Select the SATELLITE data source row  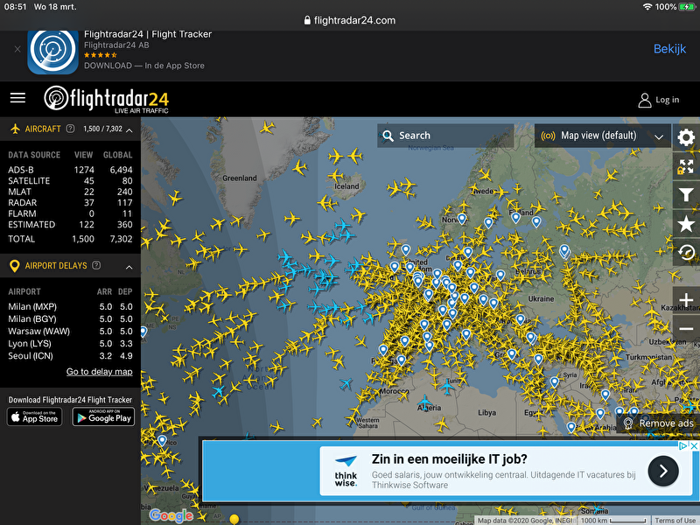[x=70, y=181]
